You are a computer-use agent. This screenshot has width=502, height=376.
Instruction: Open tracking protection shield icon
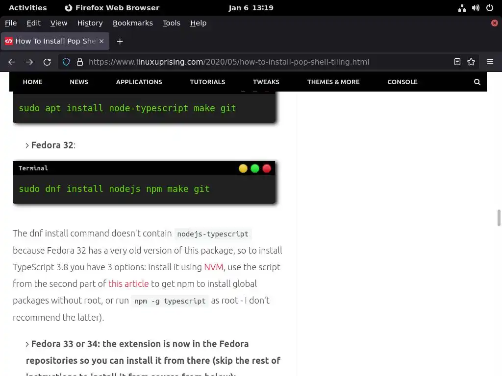point(66,62)
